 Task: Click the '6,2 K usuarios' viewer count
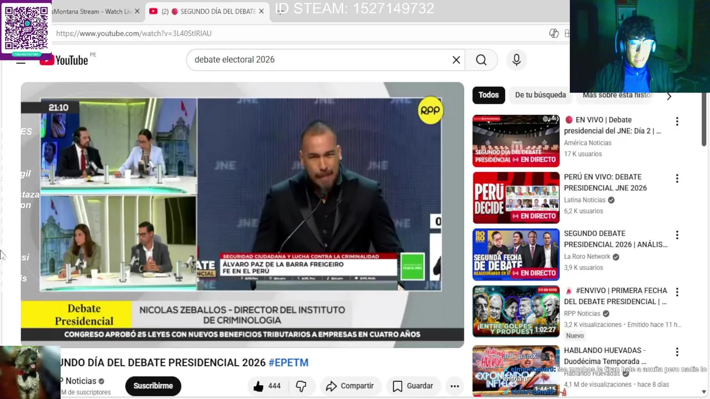tap(584, 211)
